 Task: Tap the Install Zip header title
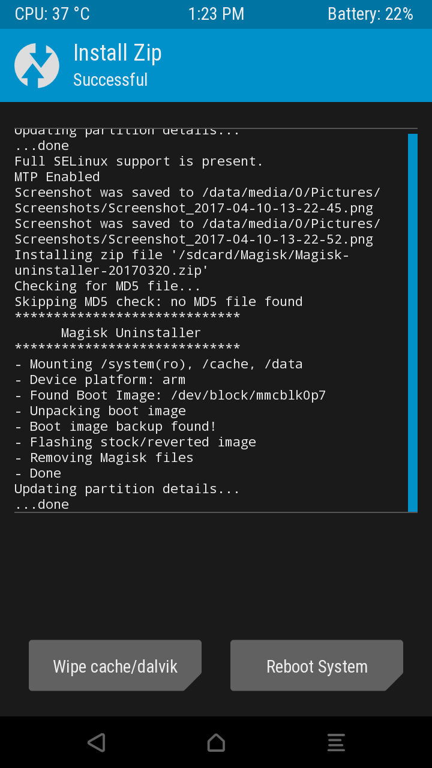click(118, 53)
